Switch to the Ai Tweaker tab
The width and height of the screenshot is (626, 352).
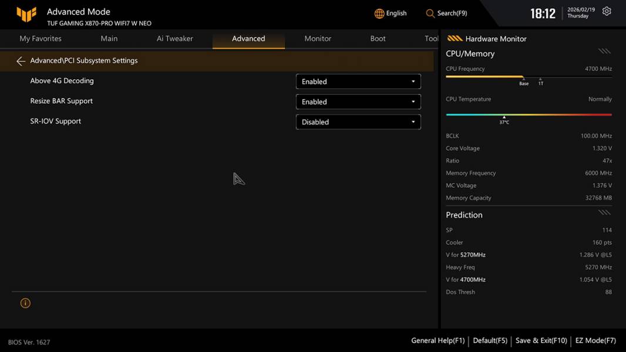174,39
